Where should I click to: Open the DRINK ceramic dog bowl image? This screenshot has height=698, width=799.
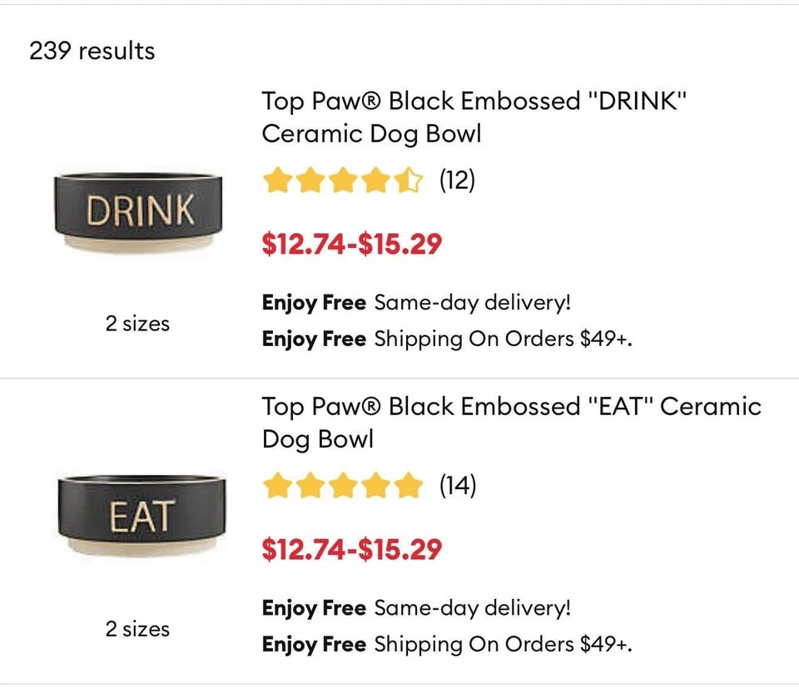pyautogui.click(x=137, y=211)
